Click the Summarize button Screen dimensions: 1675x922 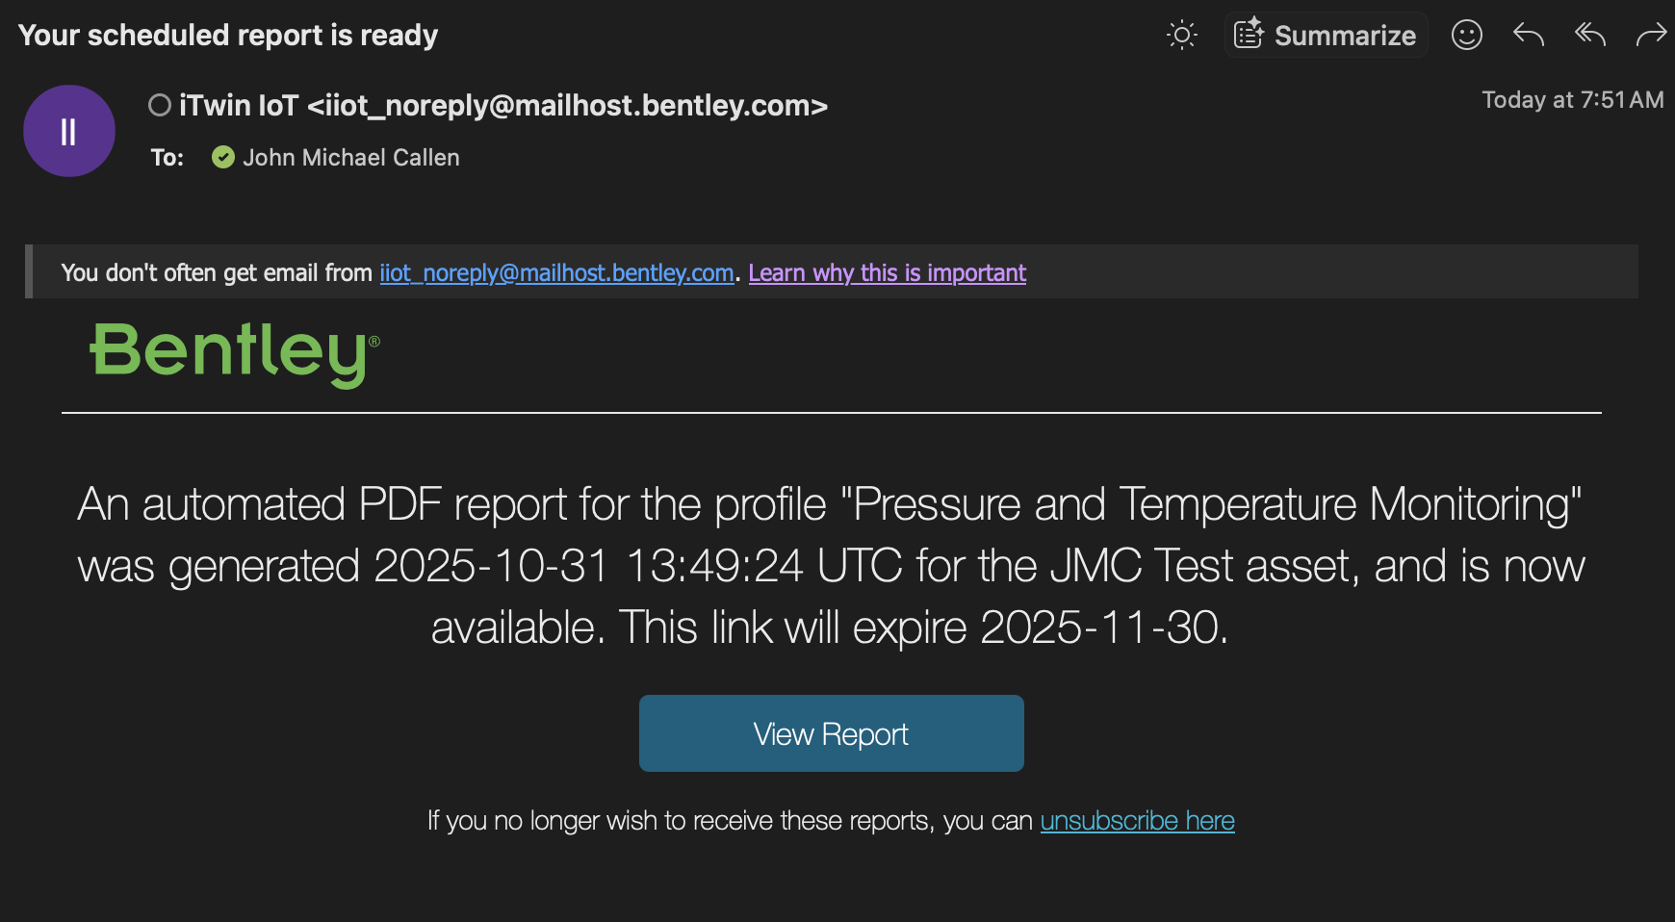pyautogui.click(x=1326, y=36)
